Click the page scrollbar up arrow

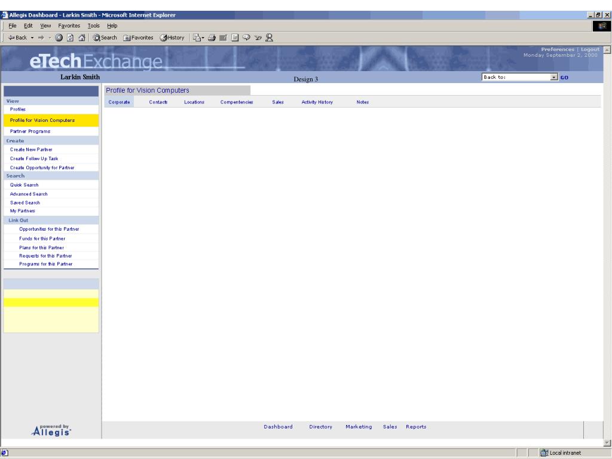point(607,50)
